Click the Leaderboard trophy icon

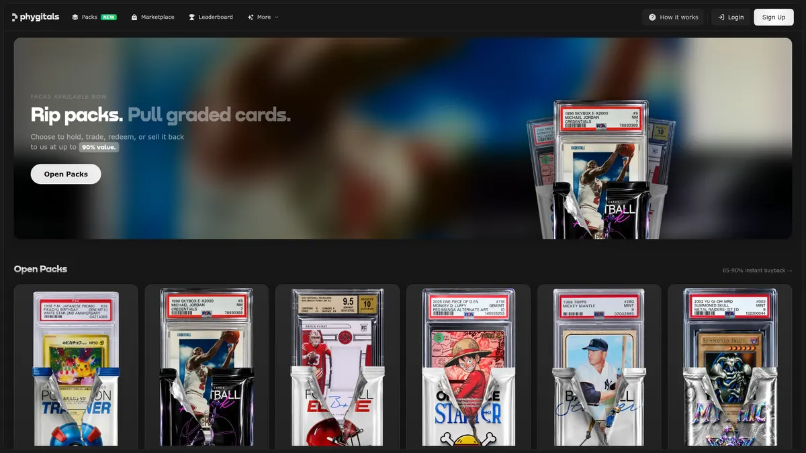pyautogui.click(x=192, y=17)
